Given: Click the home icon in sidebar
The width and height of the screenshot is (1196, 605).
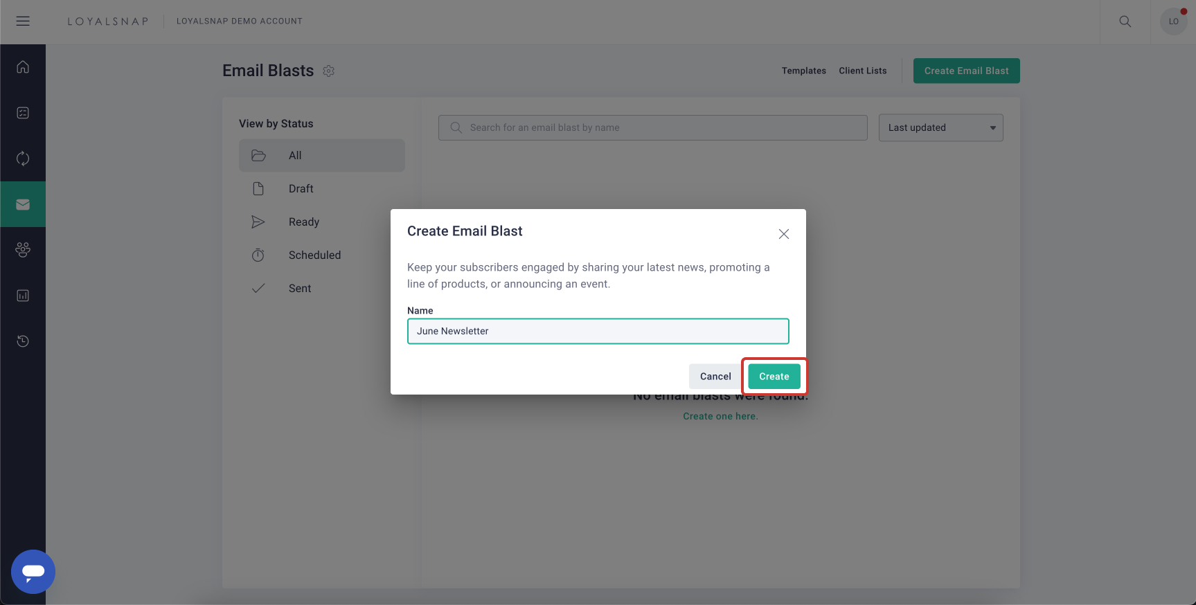Looking at the screenshot, I should click(23, 67).
